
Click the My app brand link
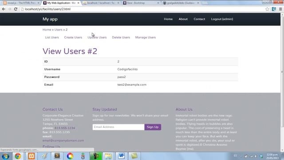point(50,19)
